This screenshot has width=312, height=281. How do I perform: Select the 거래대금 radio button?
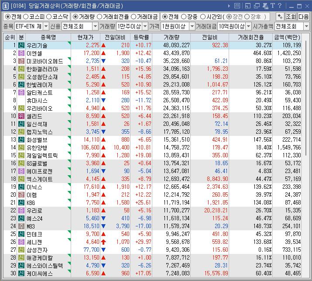click(x=134, y=17)
